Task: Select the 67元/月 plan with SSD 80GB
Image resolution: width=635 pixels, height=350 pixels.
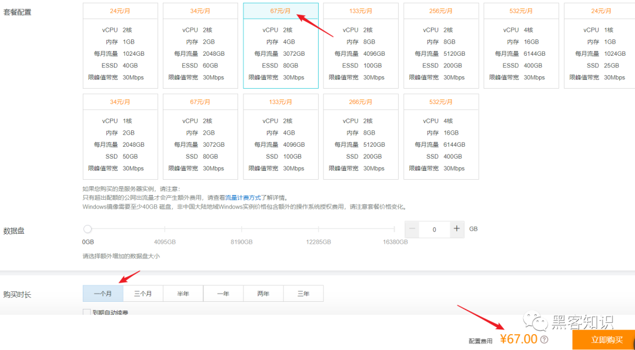Action: (200, 137)
